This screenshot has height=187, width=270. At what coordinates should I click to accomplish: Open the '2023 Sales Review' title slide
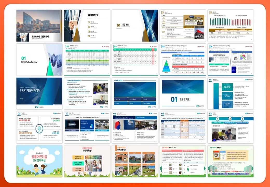[39, 59]
